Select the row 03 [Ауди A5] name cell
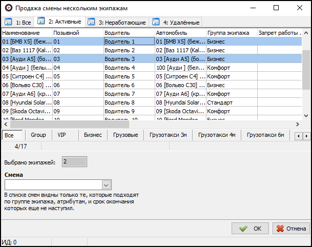The image size is (312, 247). (x=27, y=59)
